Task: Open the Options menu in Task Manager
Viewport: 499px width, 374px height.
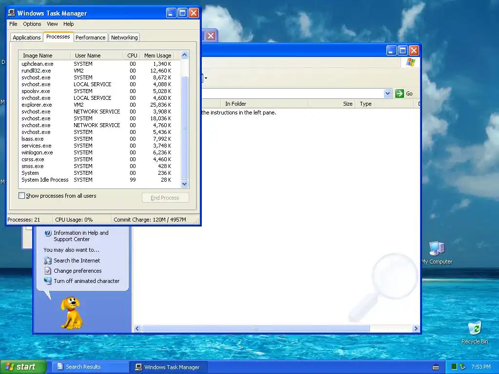Action: (x=32, y=24)
